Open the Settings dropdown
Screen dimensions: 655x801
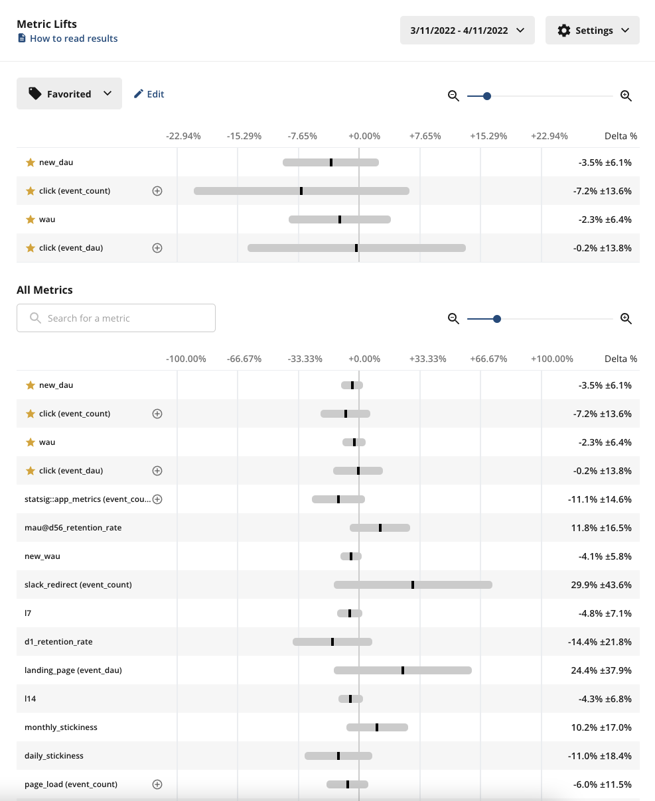(593, 31)
